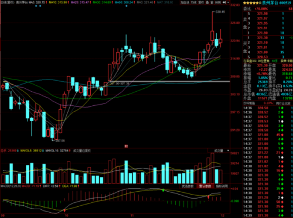This screenshot has width=293, height=218.
Task: Click the 财 finance marker on the time axis
Action: click(x=126, y=146)
